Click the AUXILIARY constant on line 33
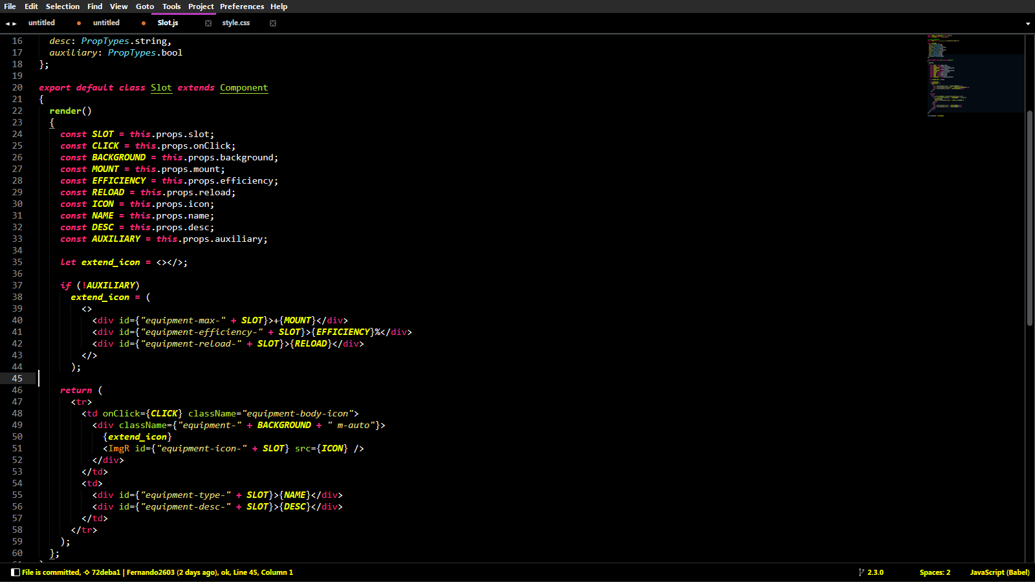This screenshot has height=582, width=1035. (116, 239)
